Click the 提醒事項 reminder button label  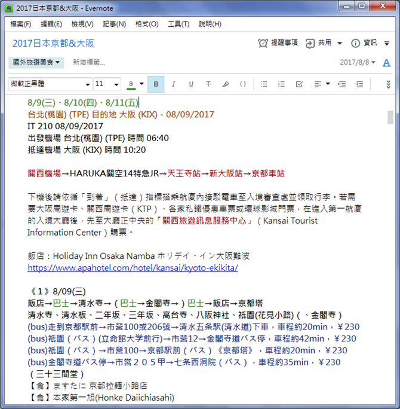click(284, 43)
